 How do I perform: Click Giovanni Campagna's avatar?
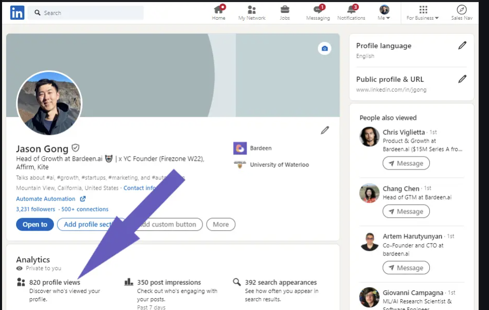pos(369,297)
